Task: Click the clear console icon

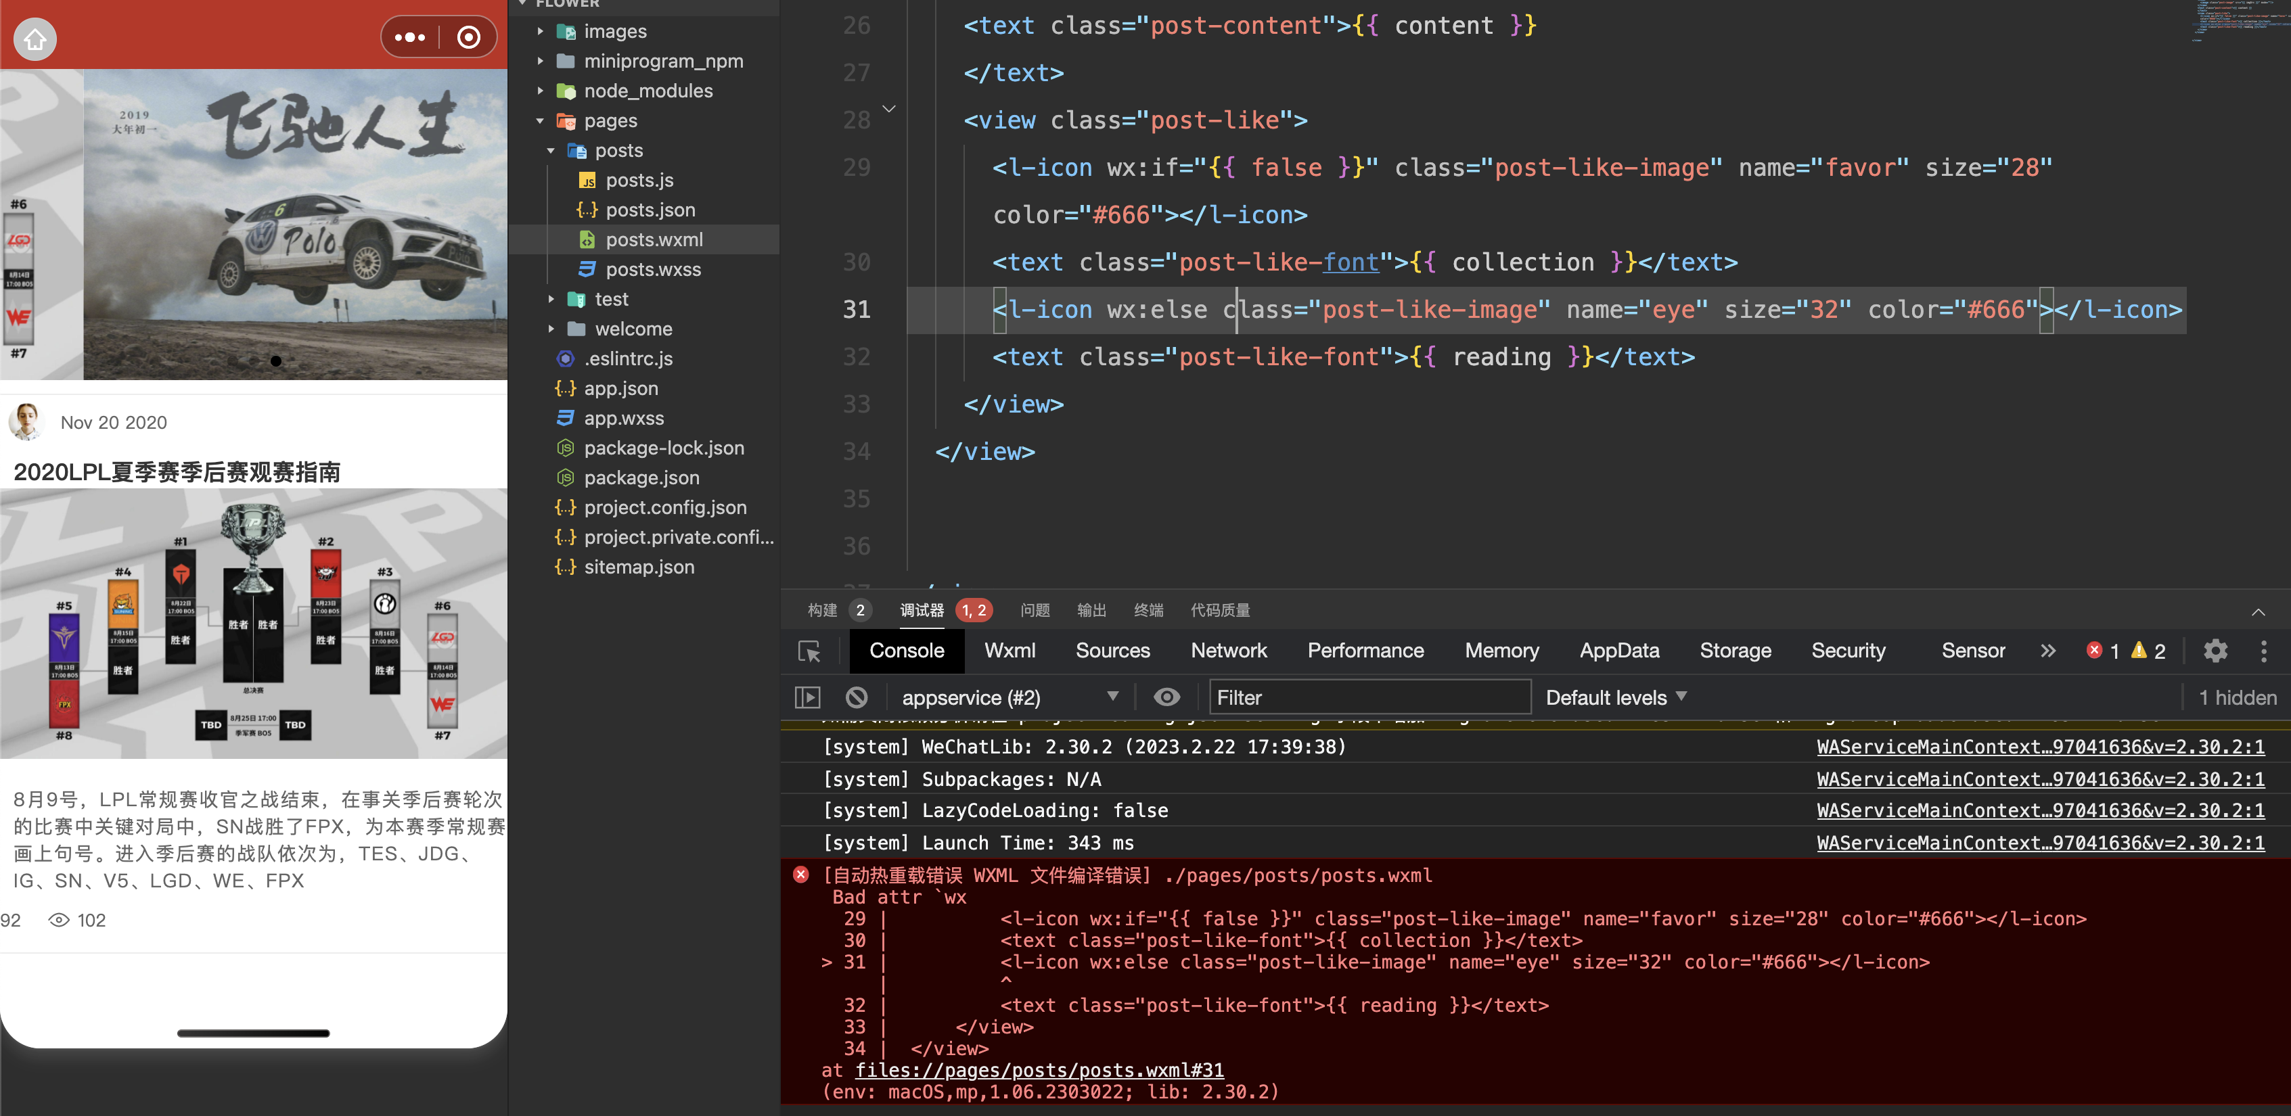Action: click(853, 695)
